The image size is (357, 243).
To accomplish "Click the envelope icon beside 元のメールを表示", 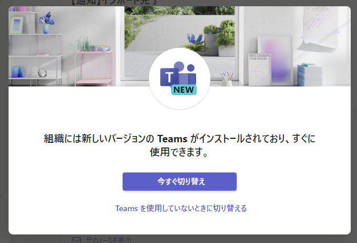I will 76,240.
